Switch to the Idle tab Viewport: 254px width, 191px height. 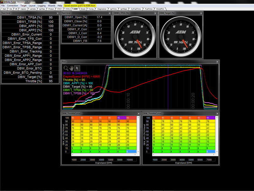coord(11,9)
